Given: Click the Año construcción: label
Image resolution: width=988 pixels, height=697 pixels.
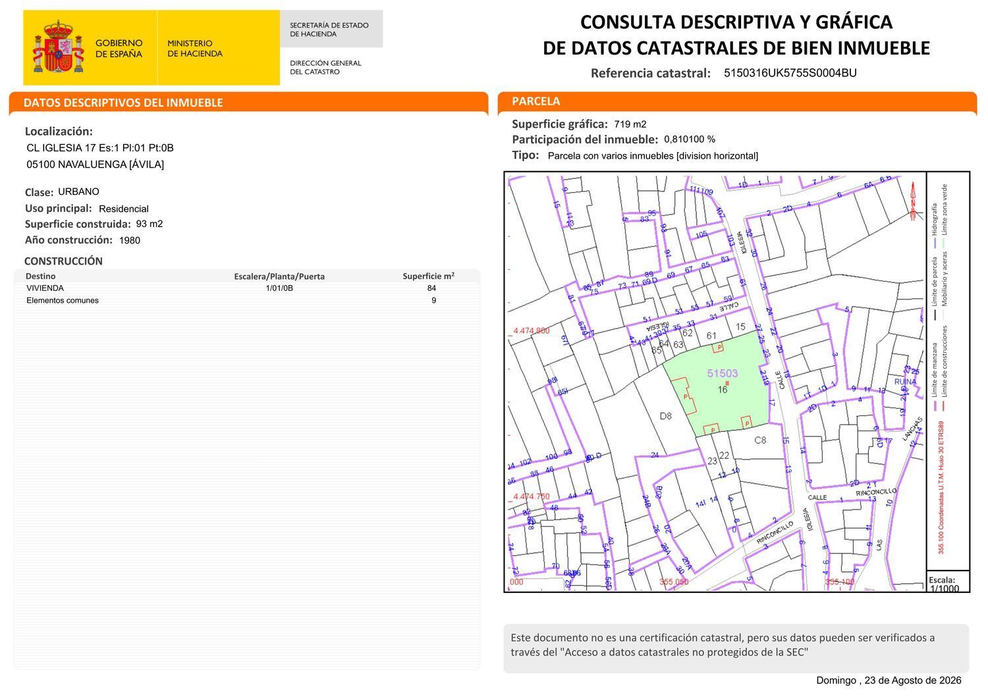Looking at the screenshot, I should coord(69,240).
